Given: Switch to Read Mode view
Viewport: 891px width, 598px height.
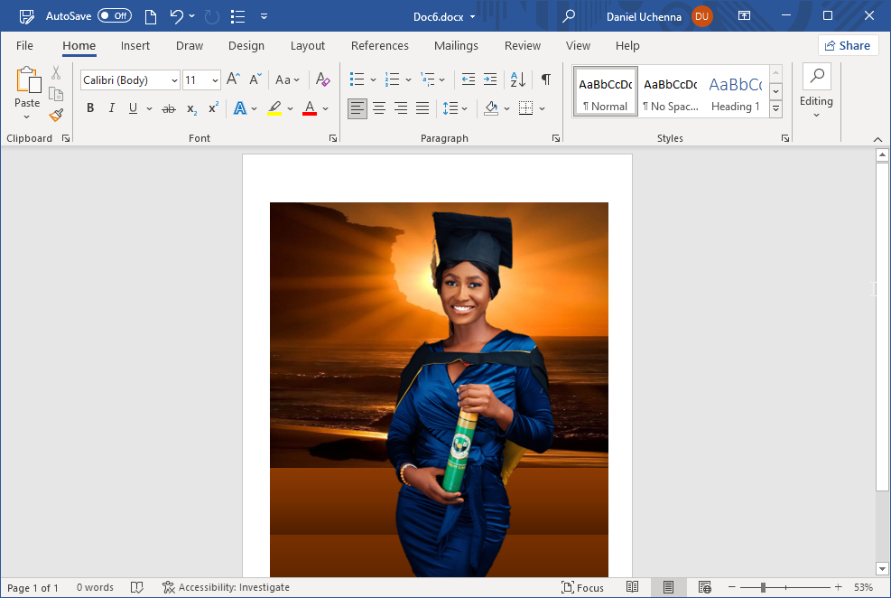Looking at the screenshot, I should (633, 587).
